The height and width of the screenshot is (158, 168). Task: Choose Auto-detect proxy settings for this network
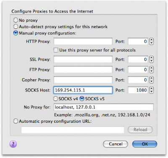pyautogui.click(x=16, y=26)
